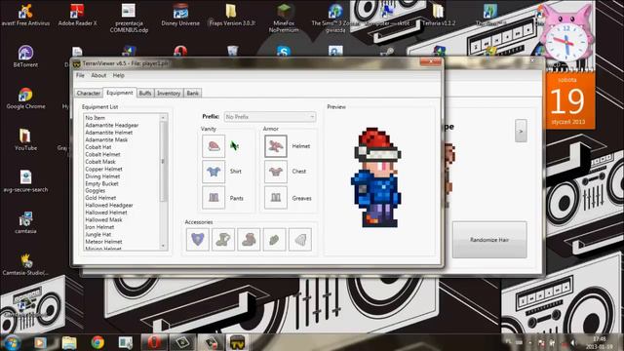Select the third accessory slot
The width and height of the screenshot is (624, 351).
coord(249,240)
